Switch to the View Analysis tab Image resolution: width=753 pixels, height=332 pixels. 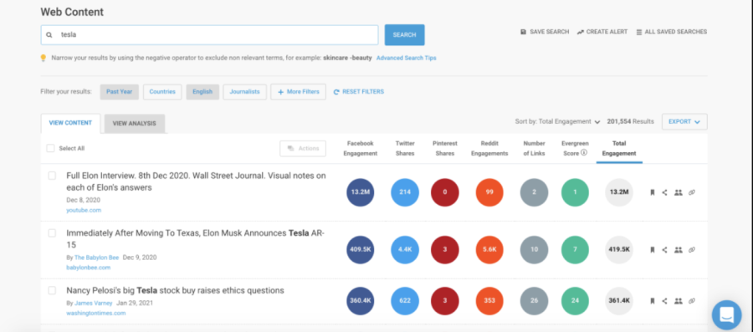[x=135, y=123]
